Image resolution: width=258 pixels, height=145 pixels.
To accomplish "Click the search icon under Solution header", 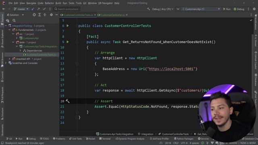I will pos(14,21).
